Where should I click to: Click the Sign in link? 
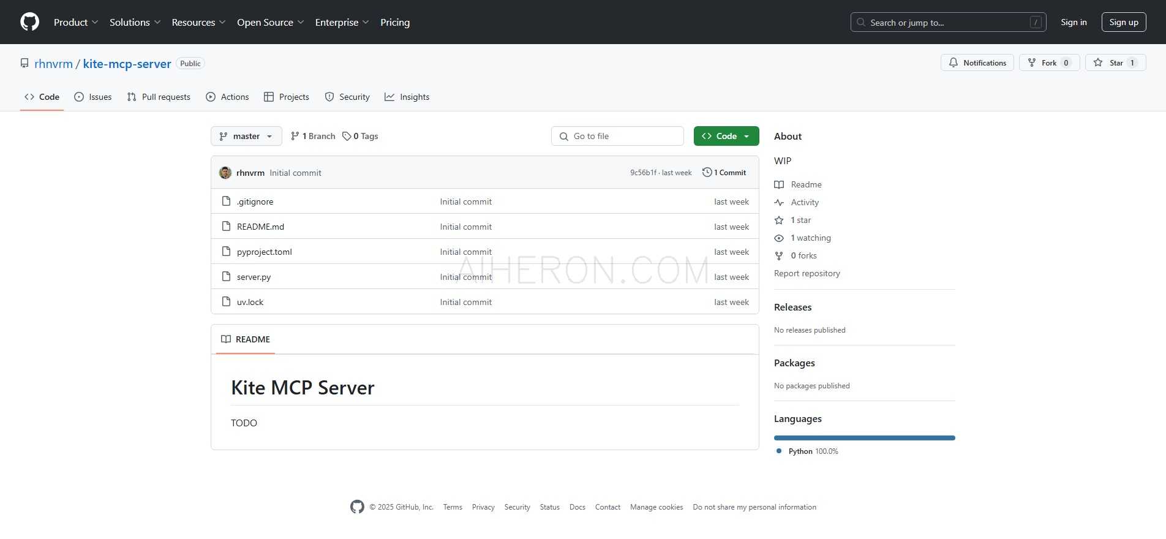click(x=1074, y=22)
